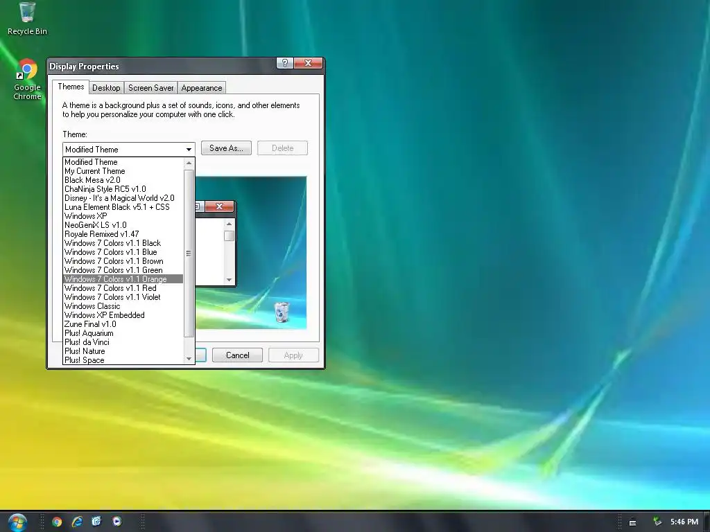Choose the Black Mesa v2.0 theme
The image size is (710, 532).
pyautogui.click(x=123, y=180)
